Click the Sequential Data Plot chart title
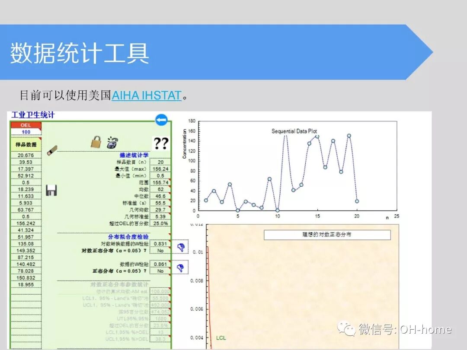This screenshot has width=467, height=350. tap(294, 131)
